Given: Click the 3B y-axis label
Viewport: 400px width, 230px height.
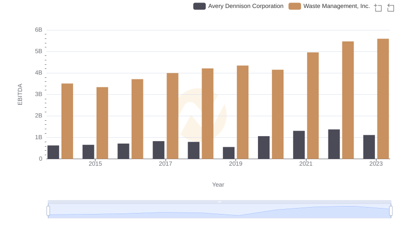Looking at the screenshot, I should tap(38, 94).
